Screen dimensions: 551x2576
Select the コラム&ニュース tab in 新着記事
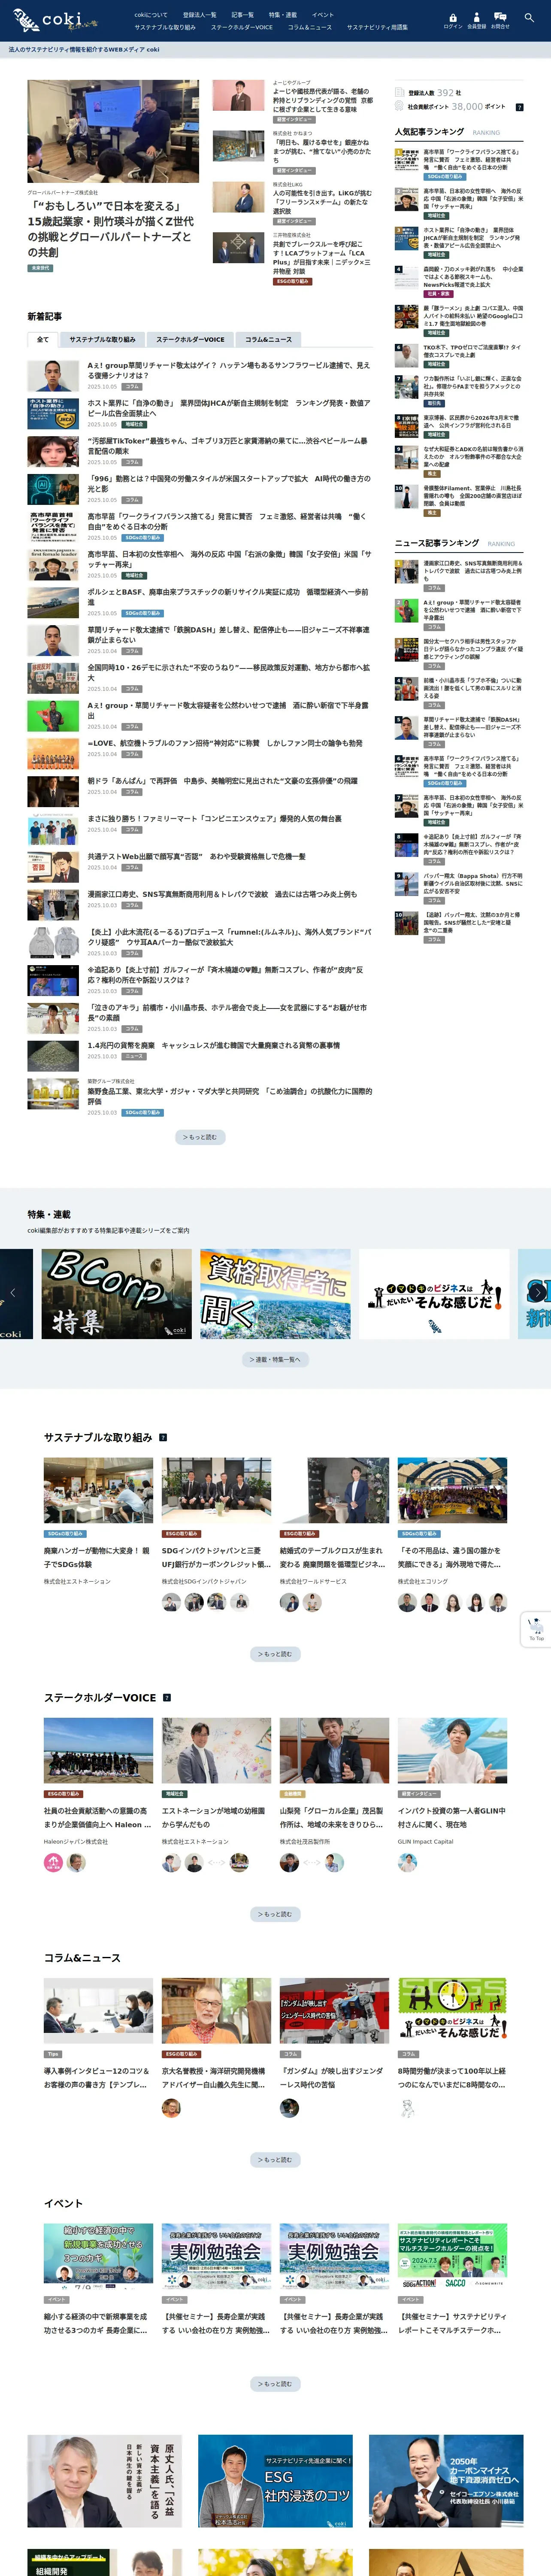click(268, 339)
